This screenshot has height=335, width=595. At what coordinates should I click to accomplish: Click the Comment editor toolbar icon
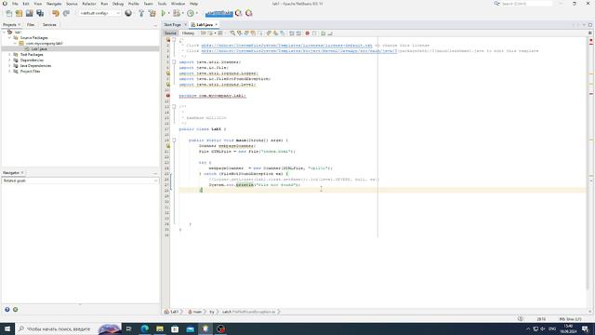(324, 33)
